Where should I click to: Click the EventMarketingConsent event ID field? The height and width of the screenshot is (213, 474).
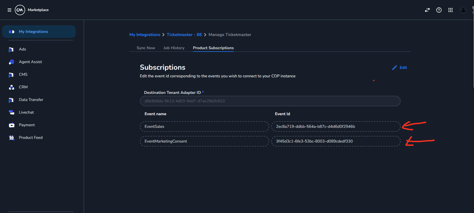point(336,141)
